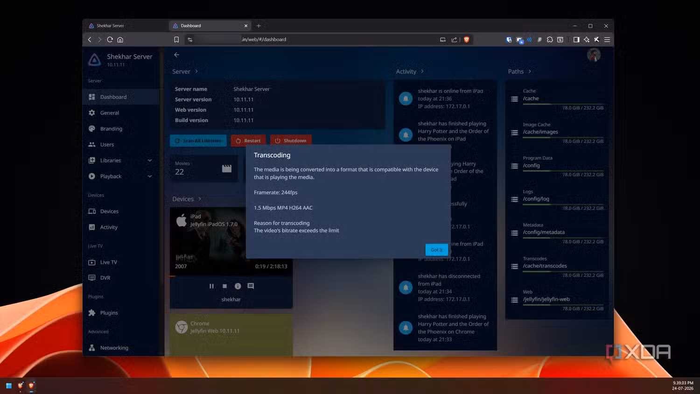
Task: Open Users page in sidebar
Action: 124,144
